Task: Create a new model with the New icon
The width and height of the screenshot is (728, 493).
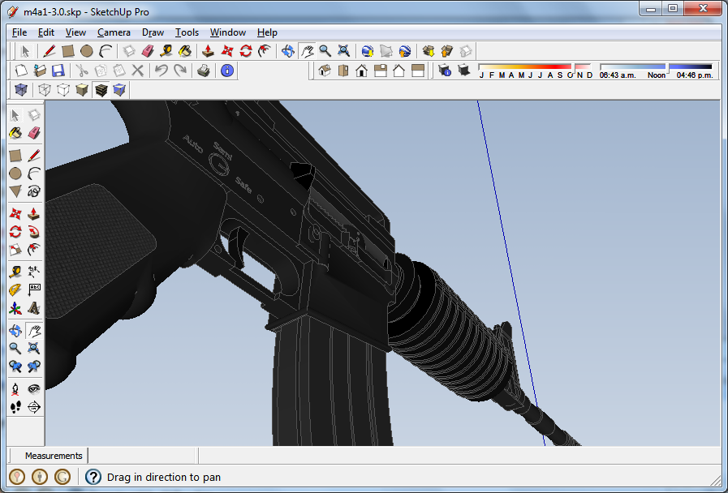Action: (x=21, y=71)
